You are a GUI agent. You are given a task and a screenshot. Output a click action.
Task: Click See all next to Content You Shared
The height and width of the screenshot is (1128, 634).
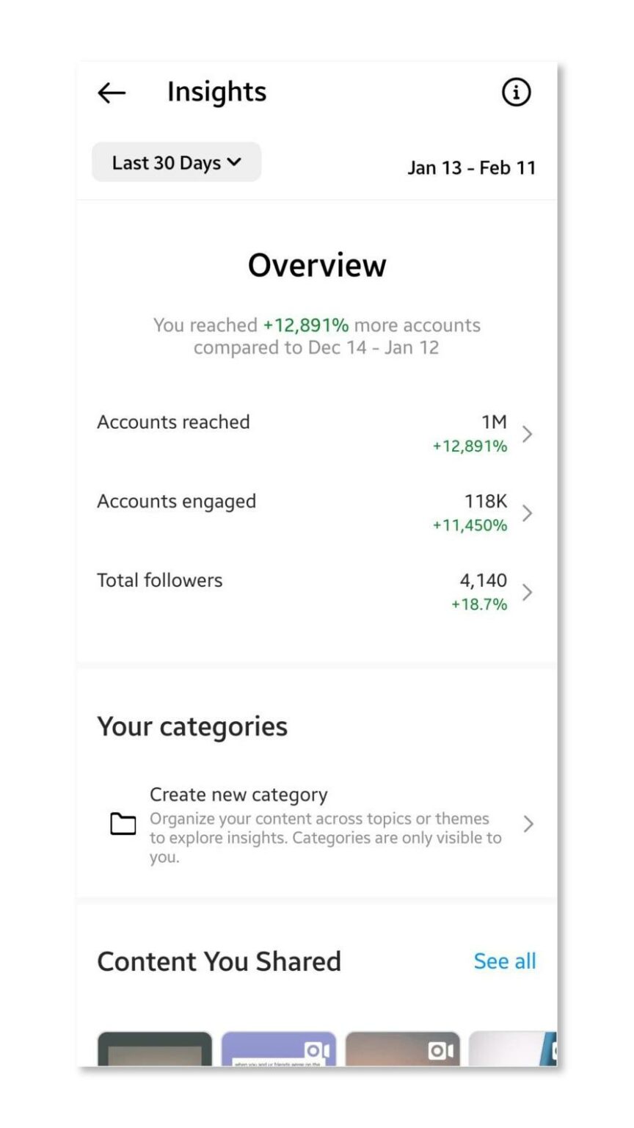505,961
